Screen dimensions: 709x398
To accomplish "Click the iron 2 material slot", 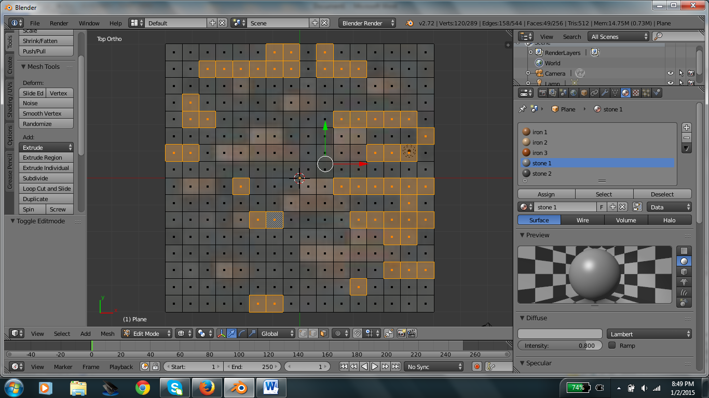I will point(598,142).
